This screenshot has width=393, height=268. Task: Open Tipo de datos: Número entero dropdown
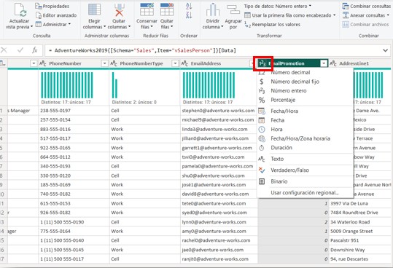pos(278,6)
